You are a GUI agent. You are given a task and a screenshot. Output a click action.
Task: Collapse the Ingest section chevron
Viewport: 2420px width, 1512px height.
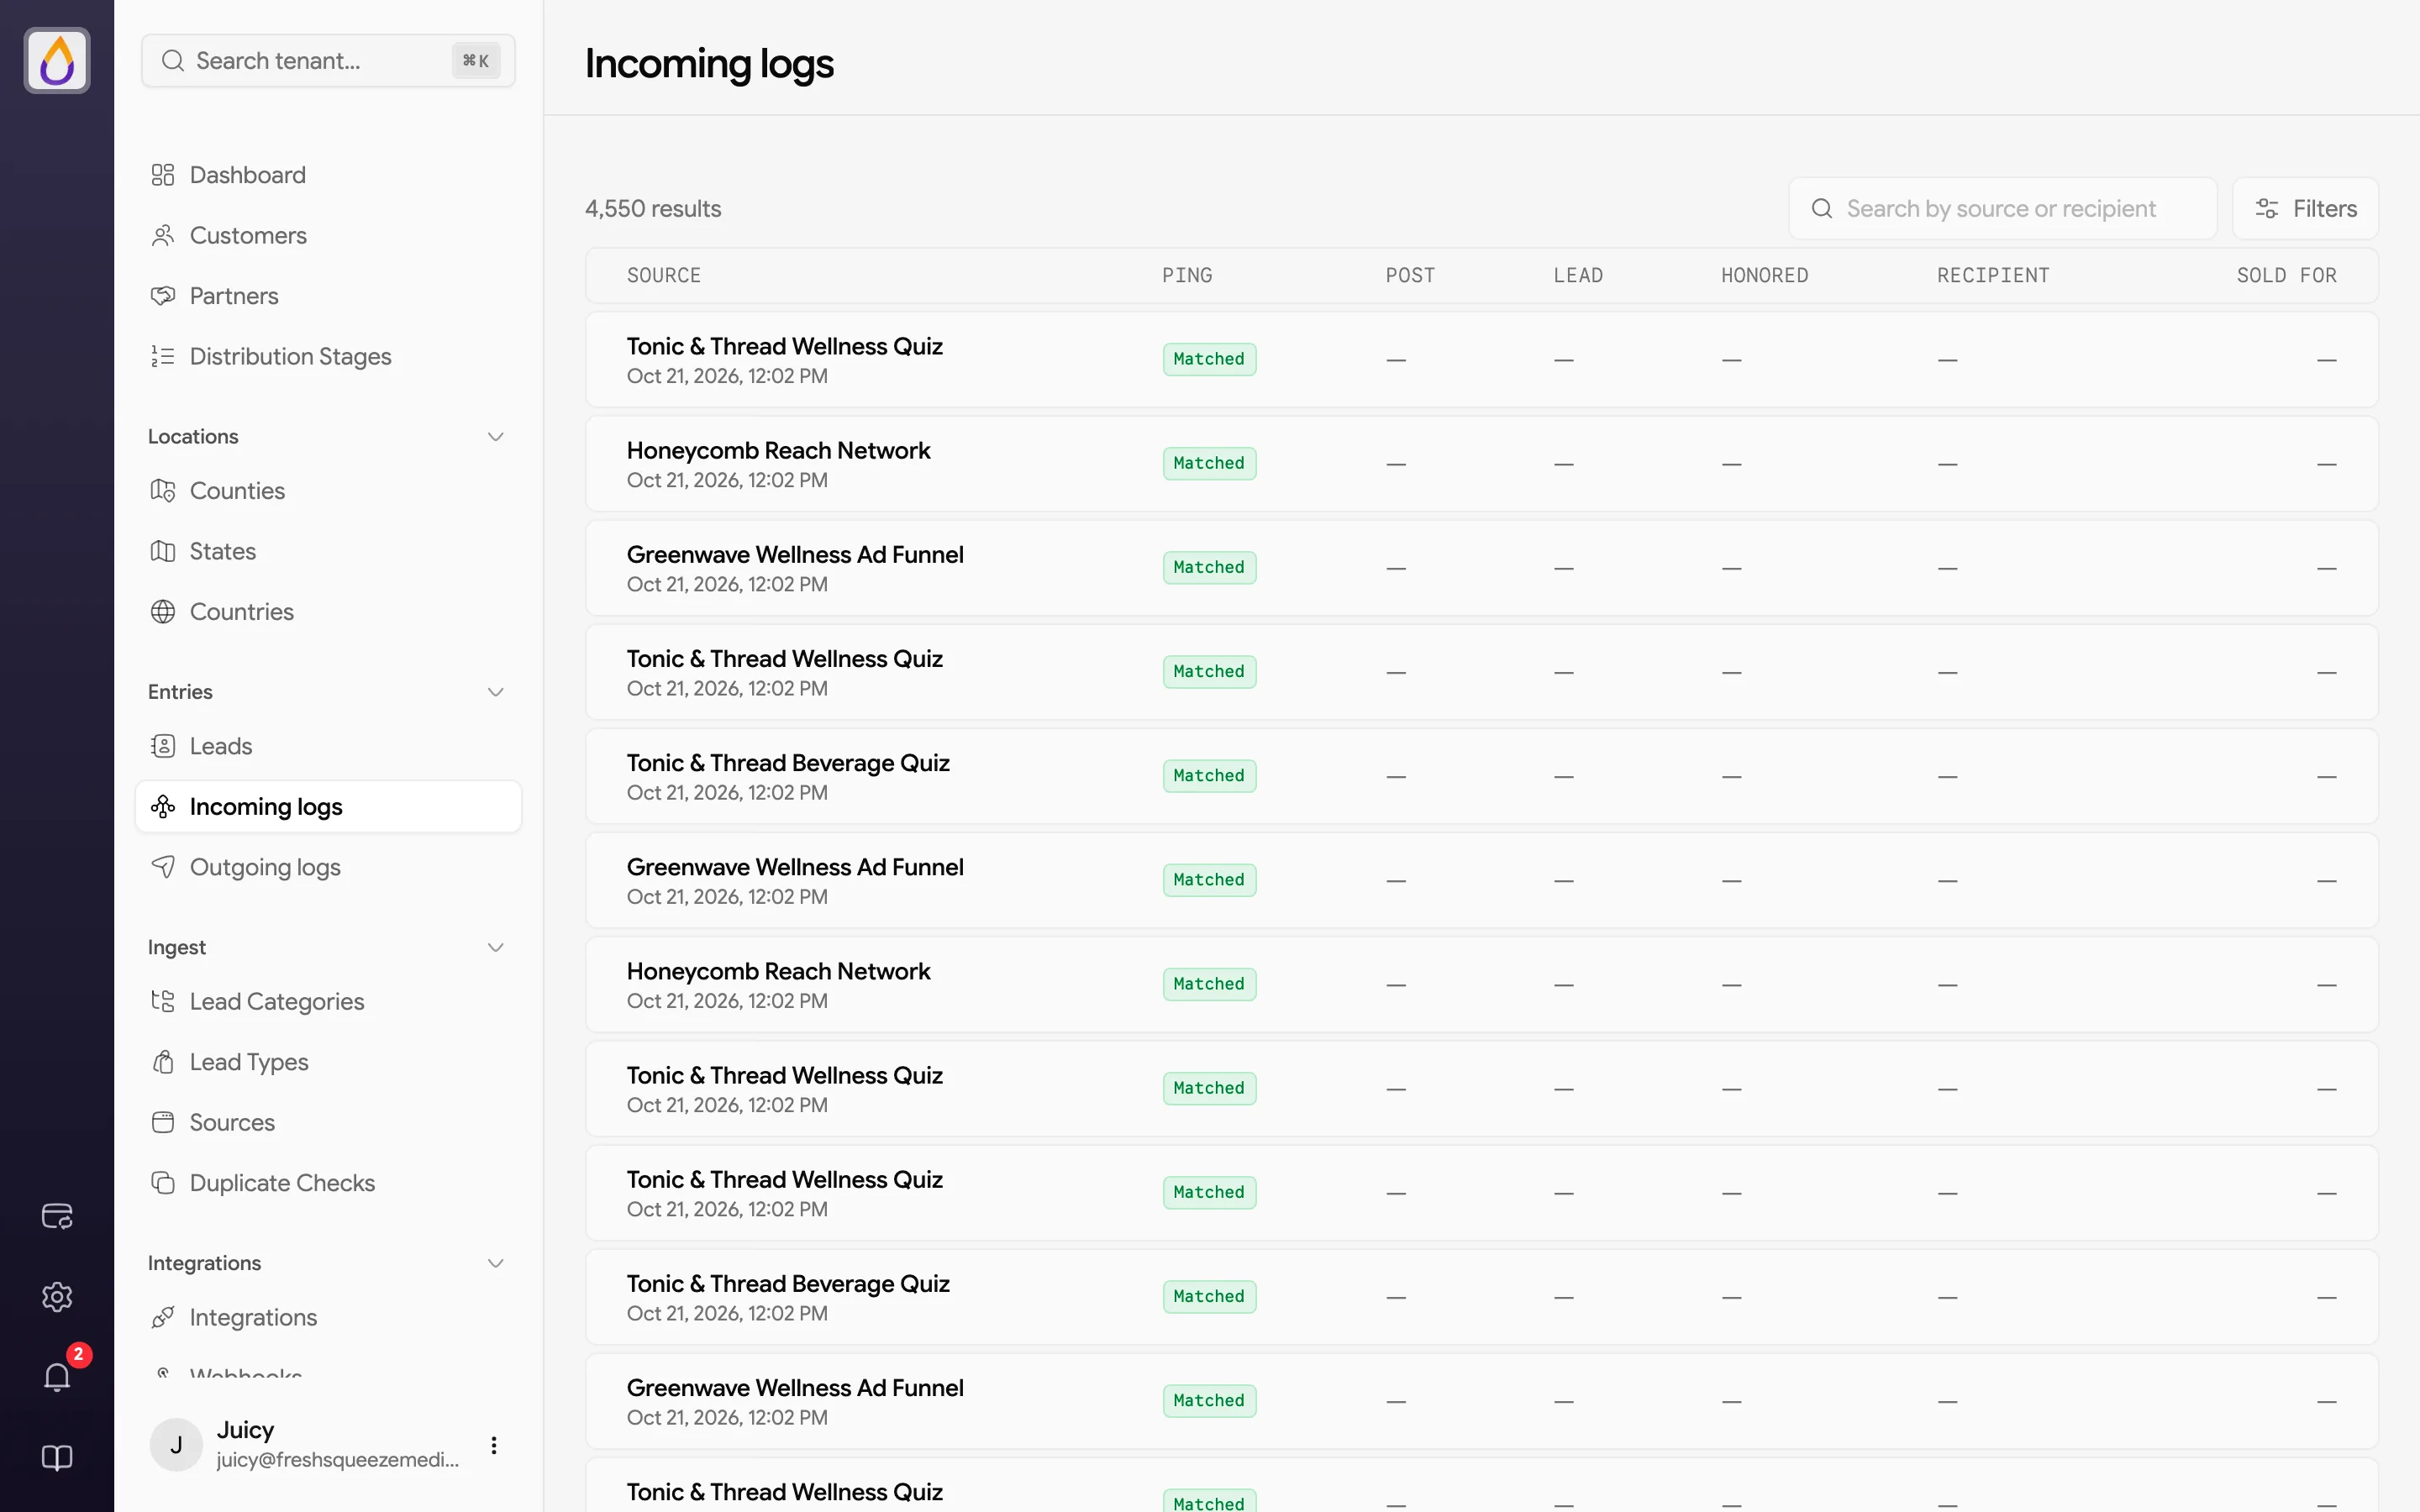[x=495, y=947]
